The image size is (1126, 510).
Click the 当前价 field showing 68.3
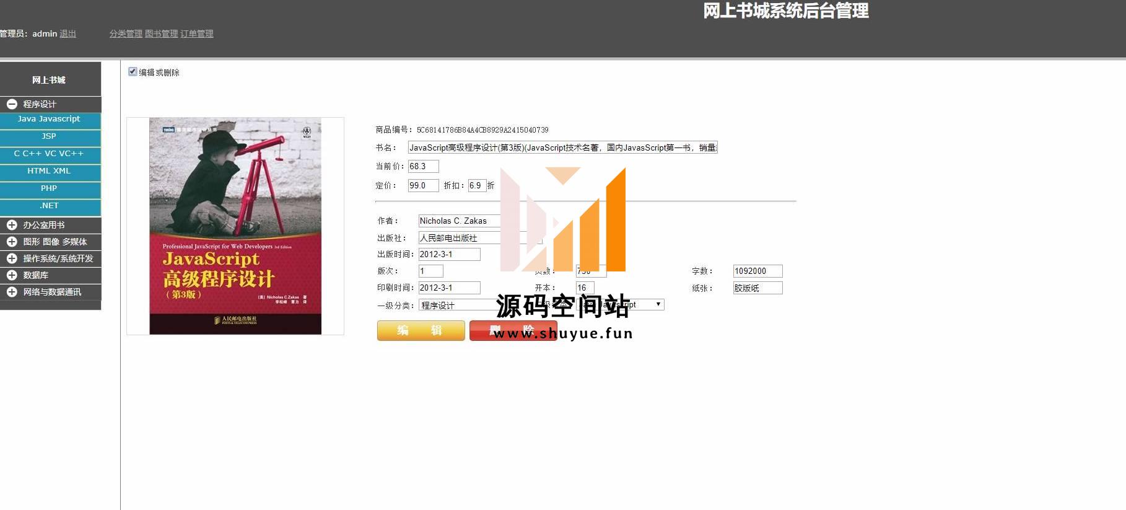[x=423, y=166]
